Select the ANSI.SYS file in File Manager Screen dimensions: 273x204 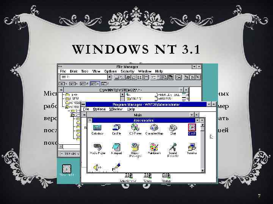coord(163,99)
